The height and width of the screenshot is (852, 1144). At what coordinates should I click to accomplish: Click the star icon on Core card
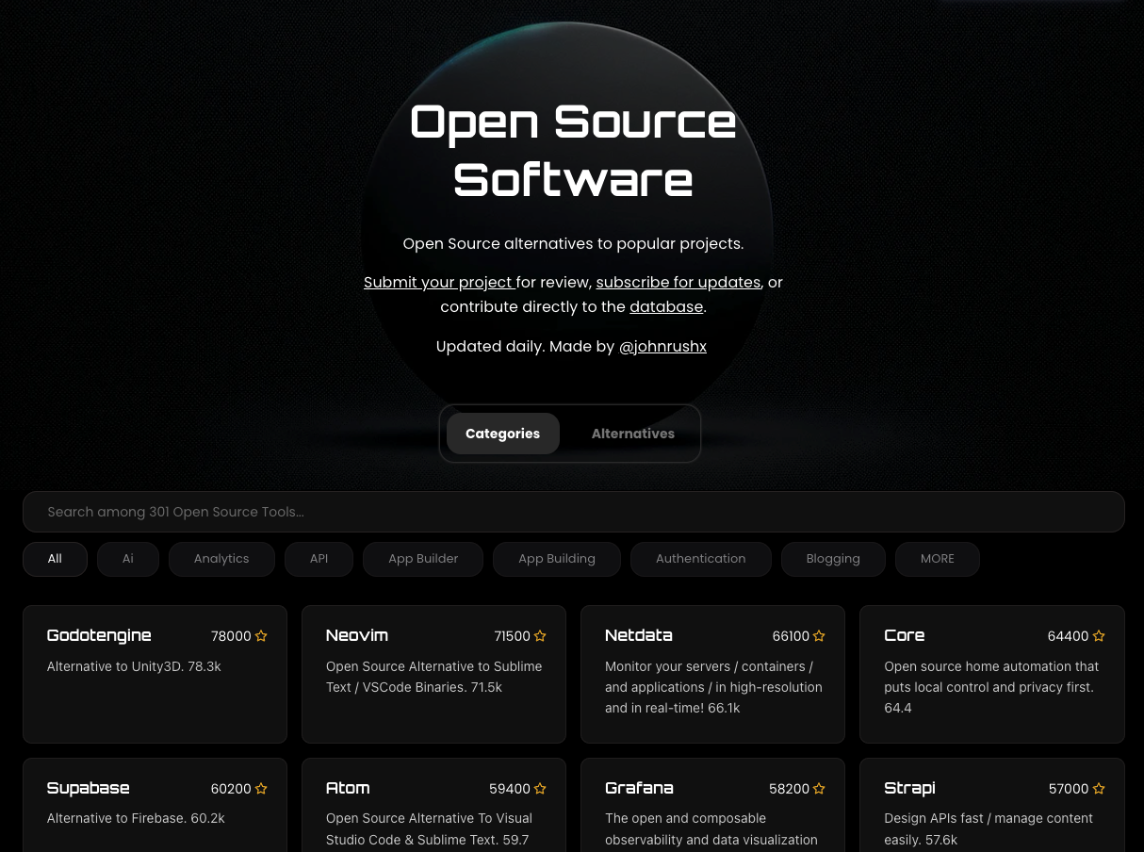click(x=1099, y=636)
